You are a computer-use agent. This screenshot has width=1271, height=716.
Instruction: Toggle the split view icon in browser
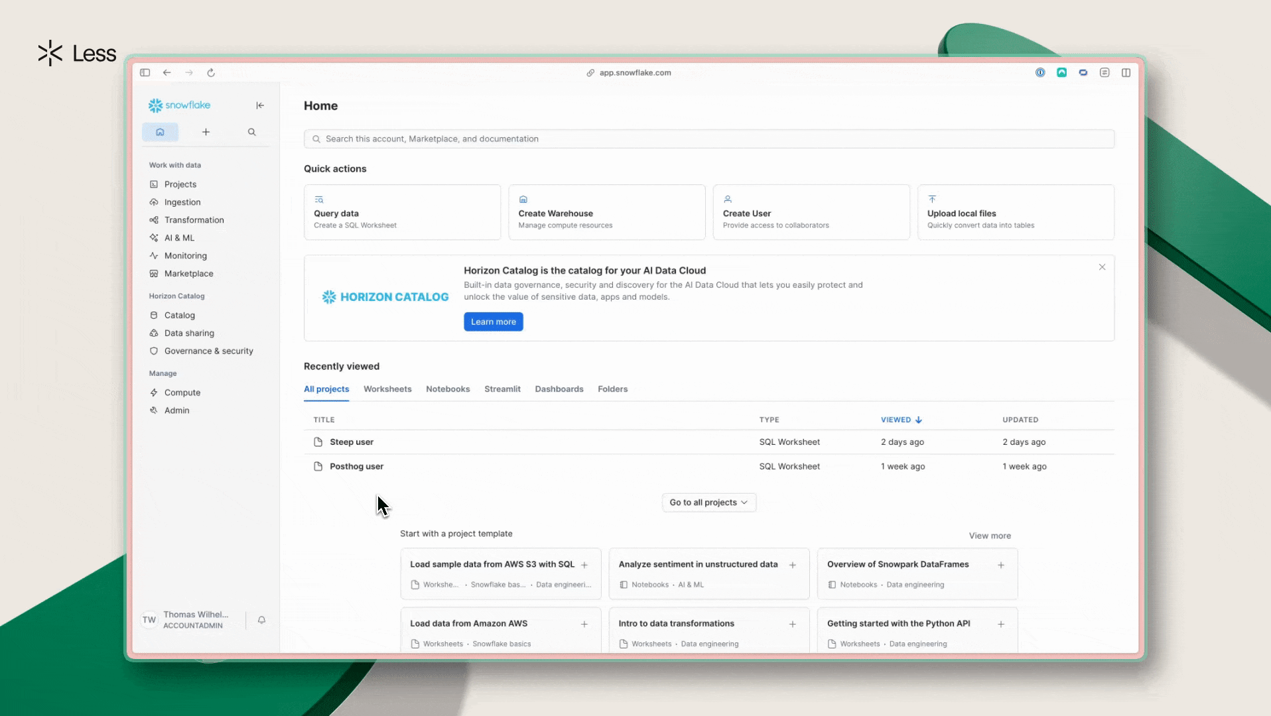tap(1126, 73)
